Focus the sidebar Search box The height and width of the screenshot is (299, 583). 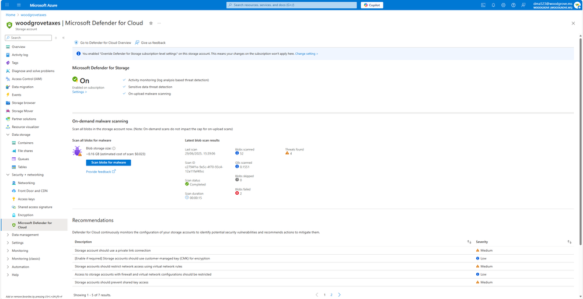click(28, 37)
